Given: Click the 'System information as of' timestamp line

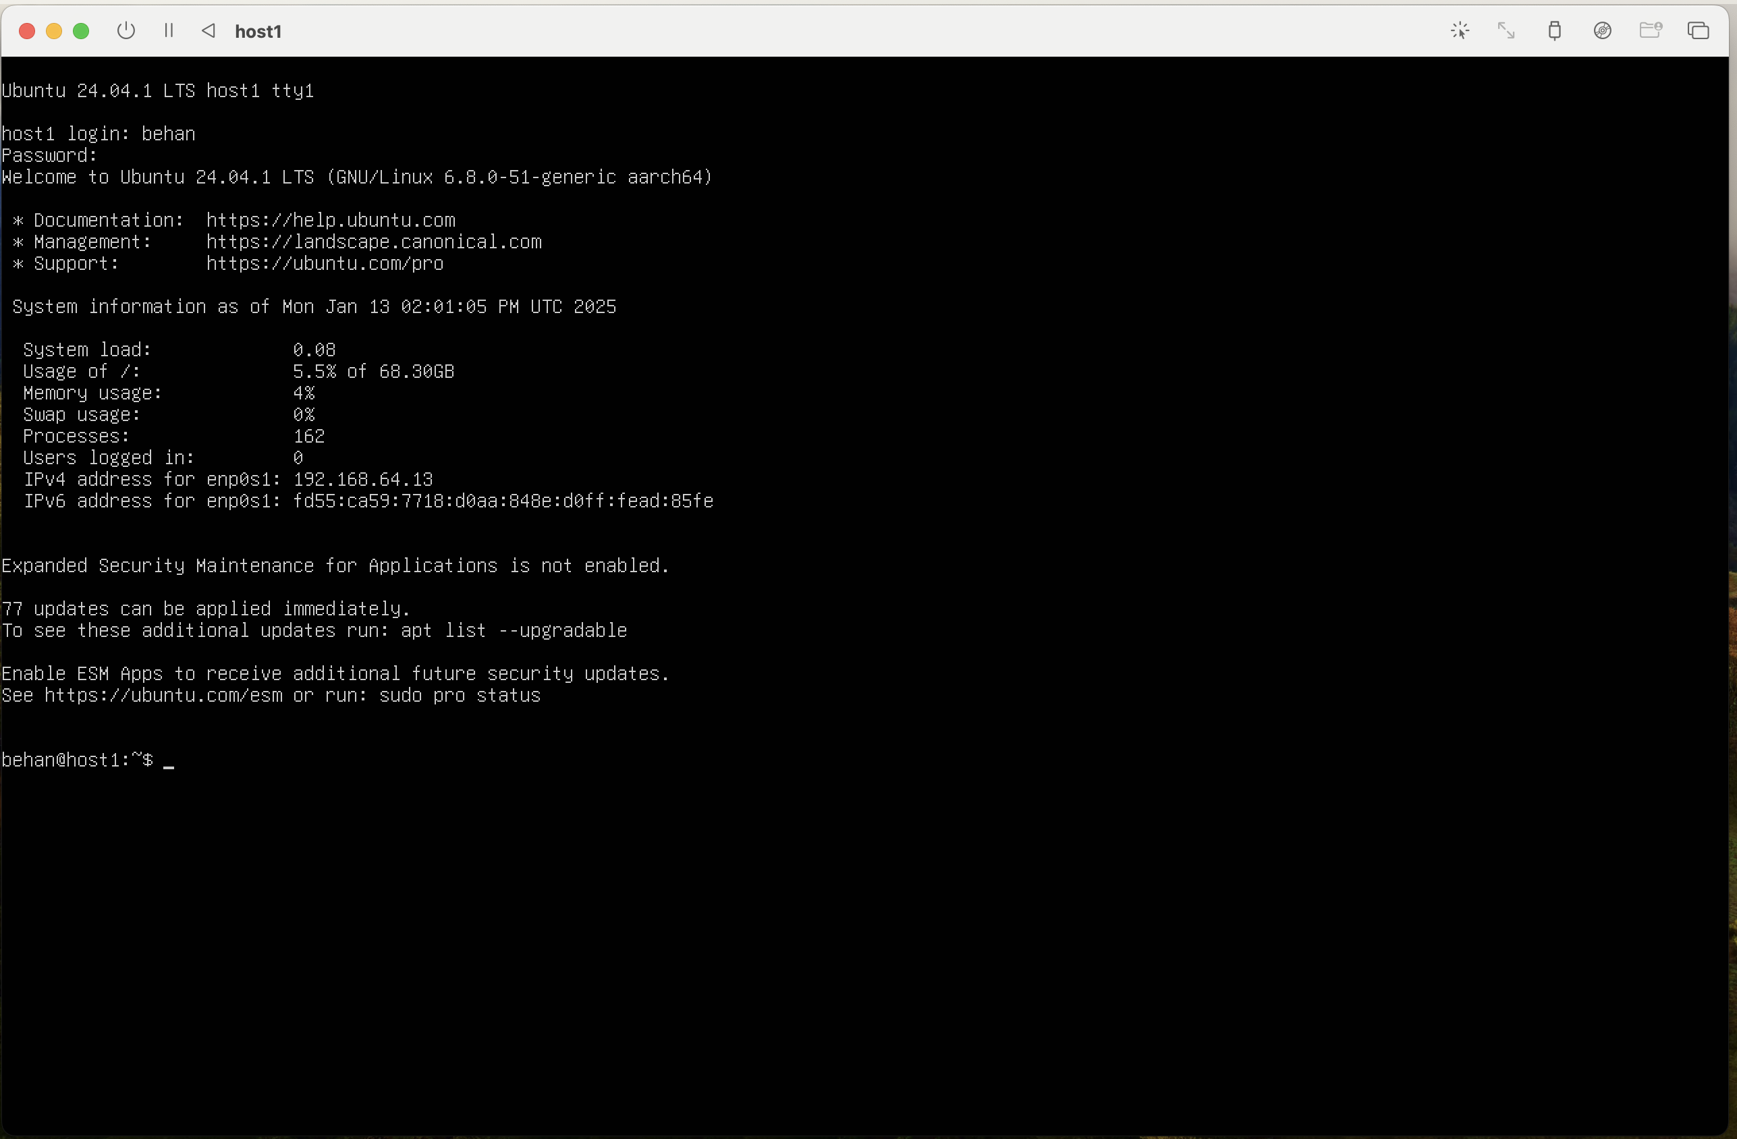Looking at the screenshot, I should (x=314, y=307).
